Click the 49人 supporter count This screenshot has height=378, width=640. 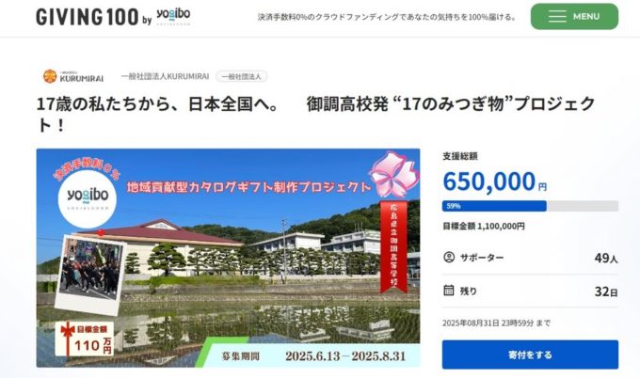coord(606,258)
